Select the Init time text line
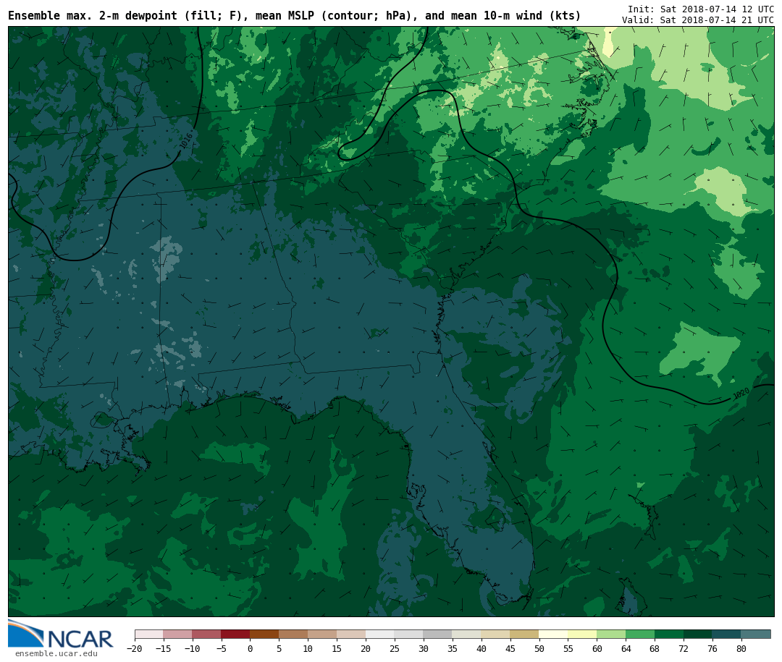The width and height of the screenshot is (782, 662). tap(700, 9)
